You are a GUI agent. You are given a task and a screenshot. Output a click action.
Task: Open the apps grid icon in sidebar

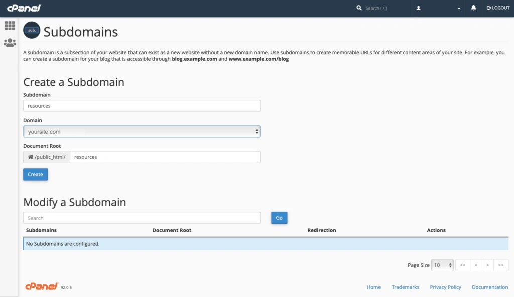(10, 26)
